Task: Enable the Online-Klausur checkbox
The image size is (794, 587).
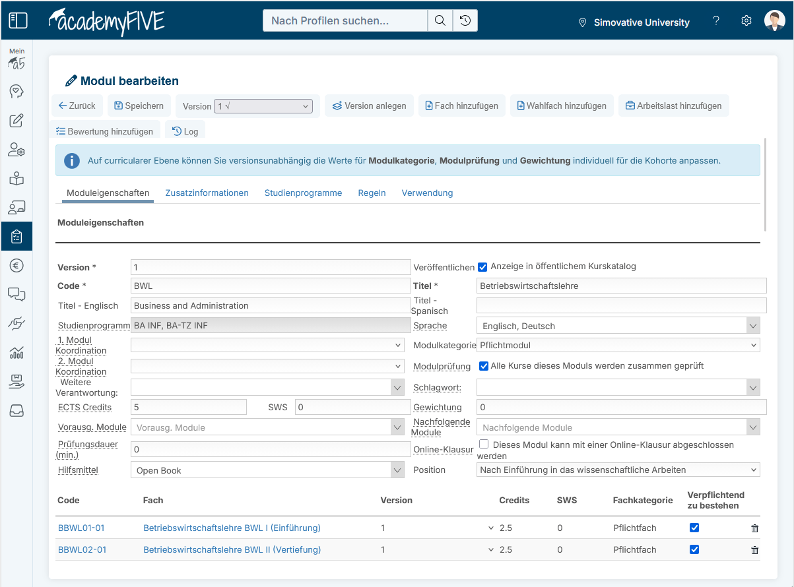Action: click(x=485, y=445)
